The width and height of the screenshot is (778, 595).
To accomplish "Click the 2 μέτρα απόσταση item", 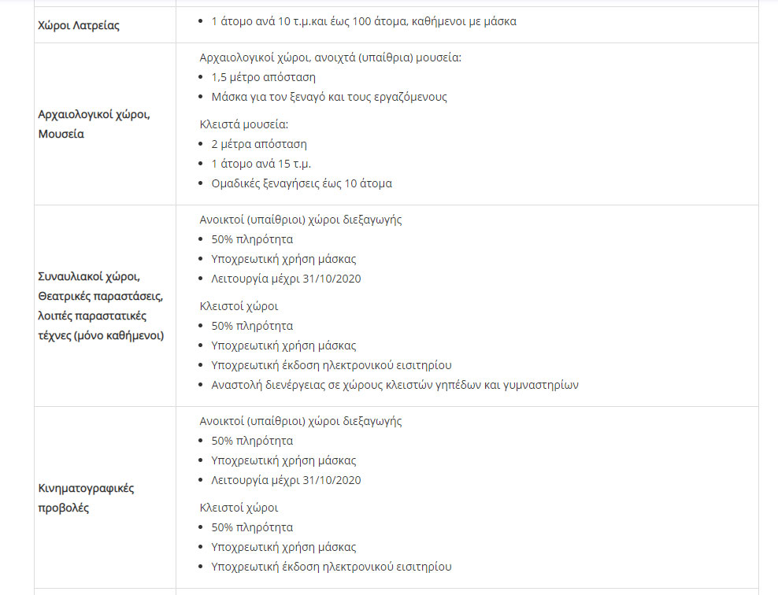I will (259, 144).
